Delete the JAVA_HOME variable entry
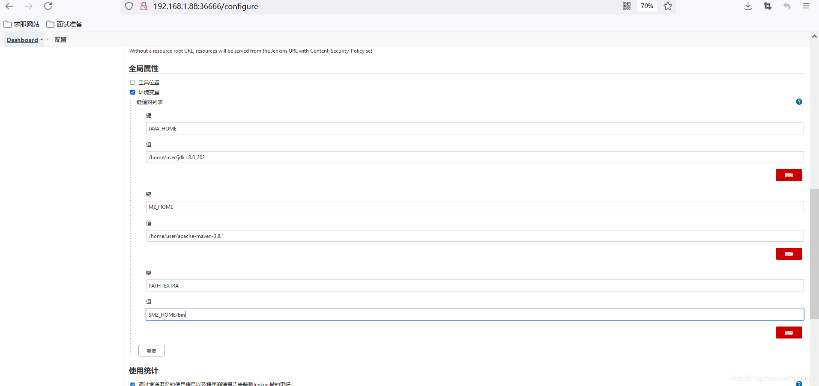 pyautogui.click(x=789, y=175)
